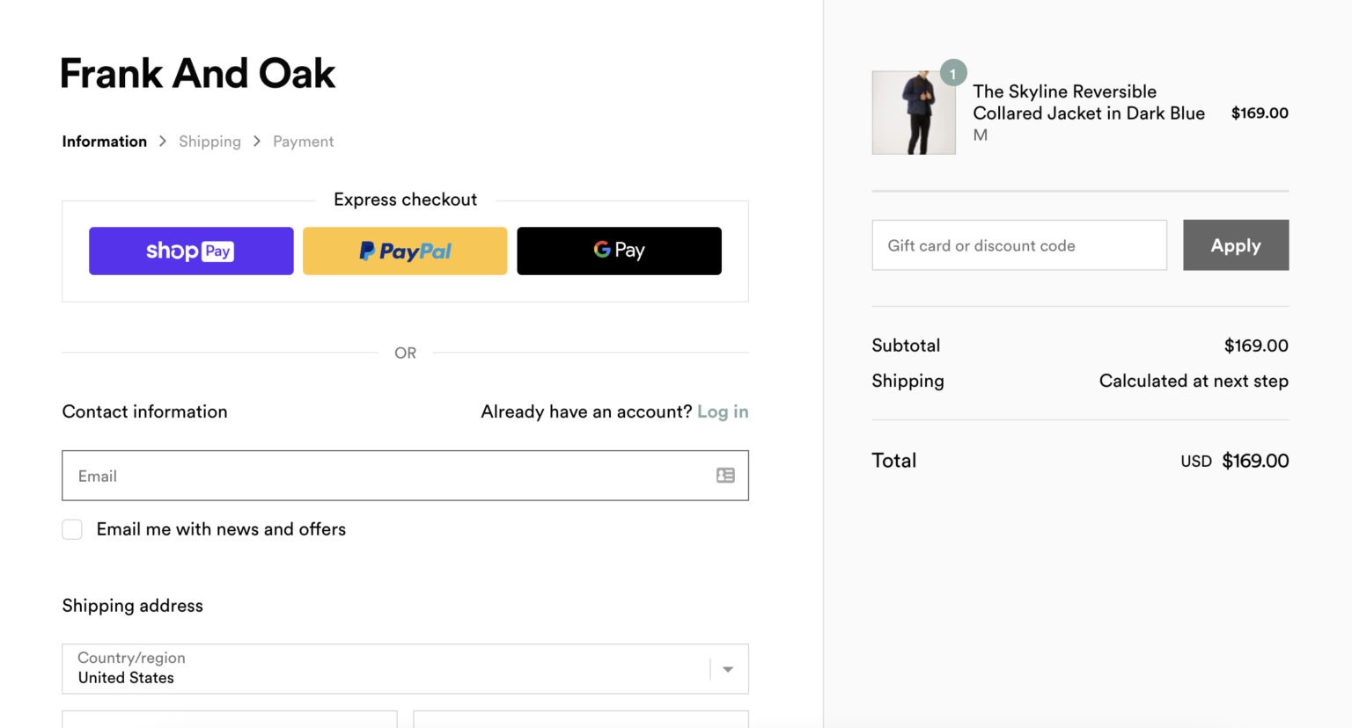
Task: View the Skyline Reversible Jacket thumbnail
Action: [x=913, y=112]
